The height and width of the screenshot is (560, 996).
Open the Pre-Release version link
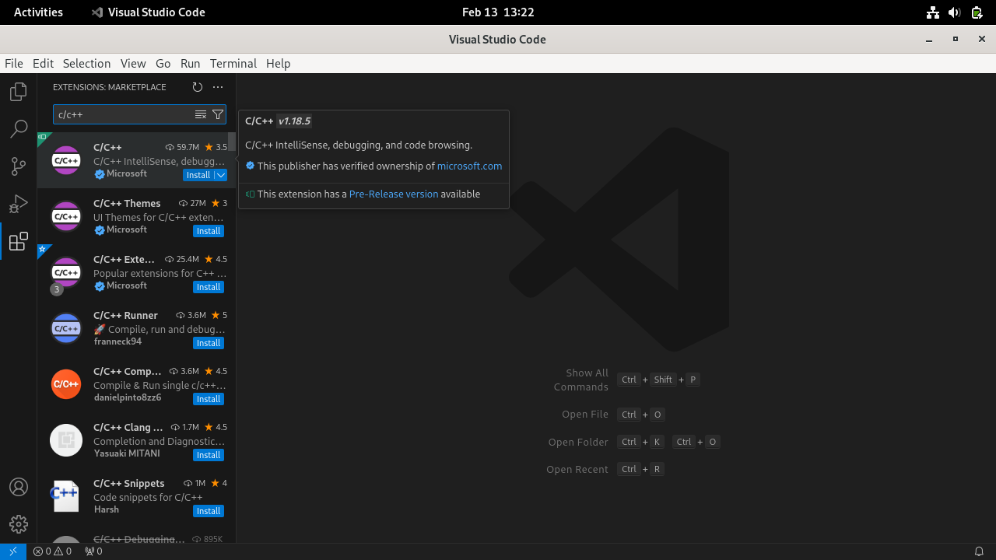[394, 194]
